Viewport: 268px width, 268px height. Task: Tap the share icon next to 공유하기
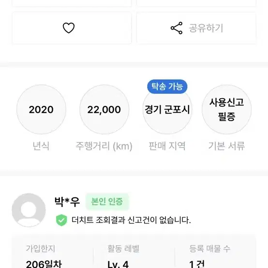point(177,28)
